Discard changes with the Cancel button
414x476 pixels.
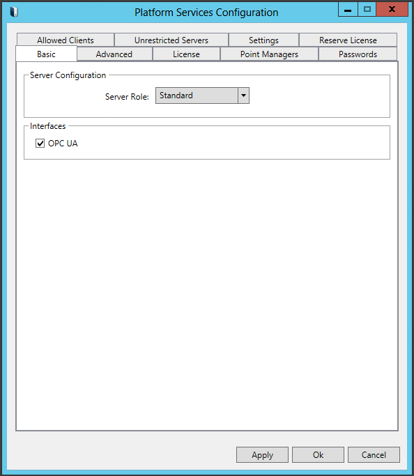(374, 455)
